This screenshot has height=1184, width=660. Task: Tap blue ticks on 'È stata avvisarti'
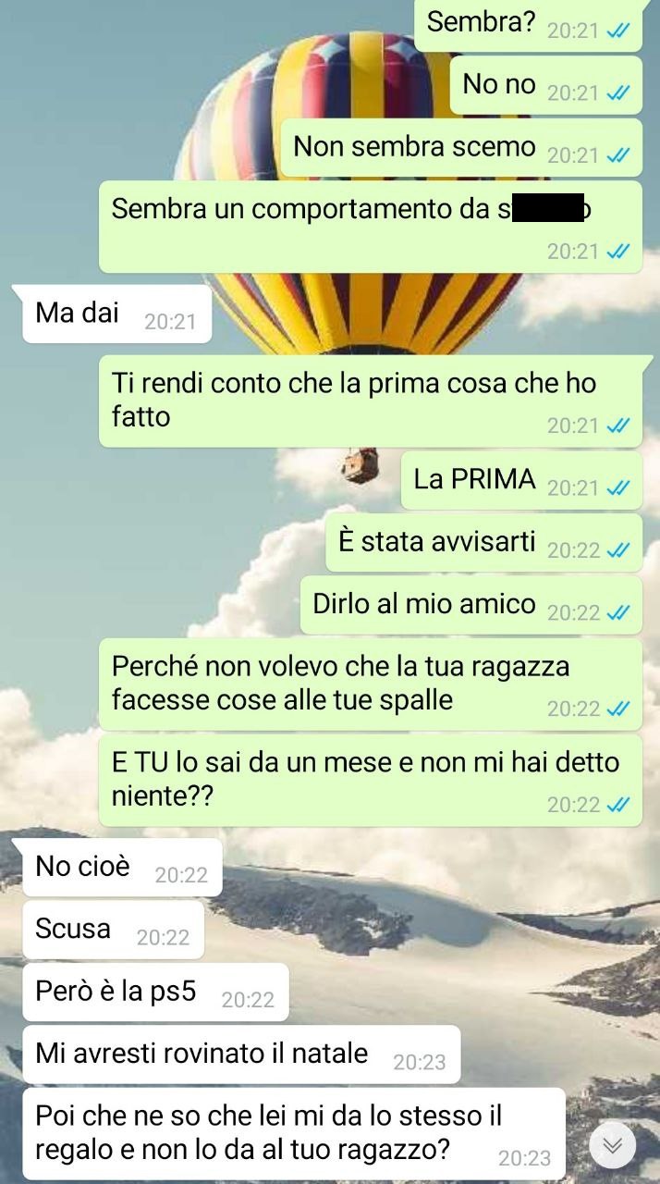(617, 550)
